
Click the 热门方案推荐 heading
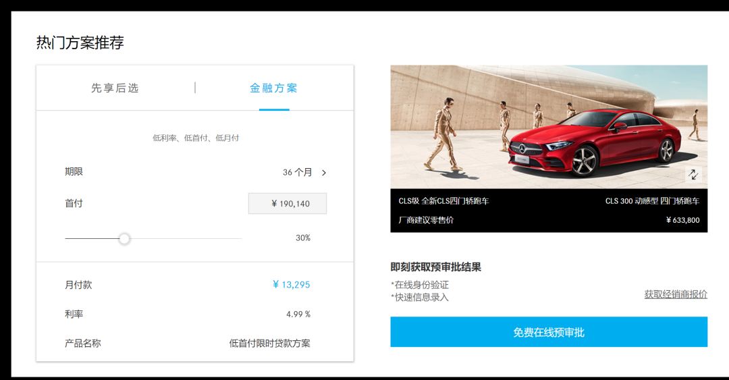click(80, 43)
